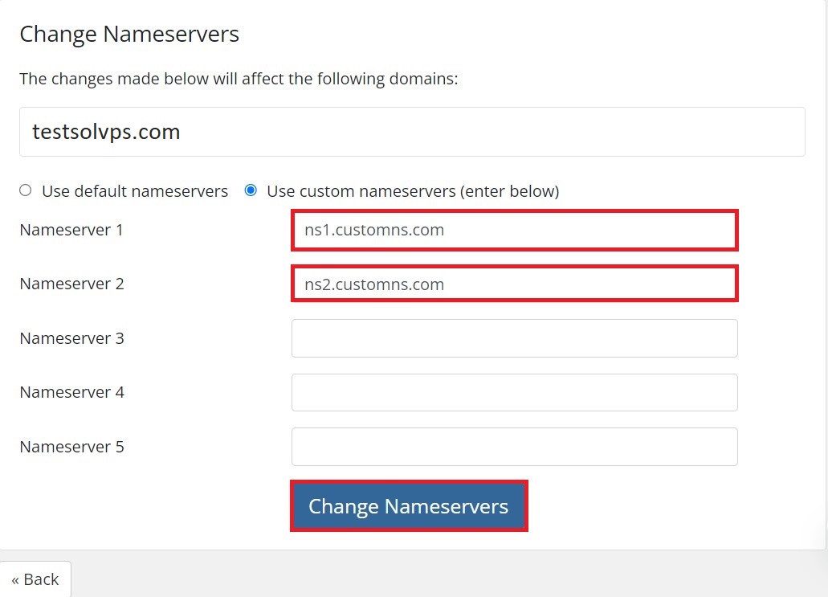Click the 'Use custom nameservers (enter below)' label text
Screen dimensions: 828x597
(413, 191)
